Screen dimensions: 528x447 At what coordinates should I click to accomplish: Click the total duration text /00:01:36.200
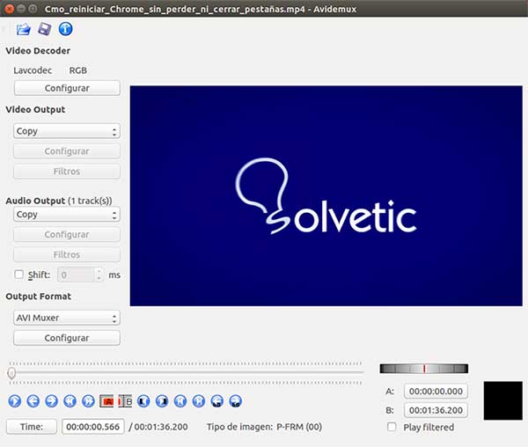158,427
